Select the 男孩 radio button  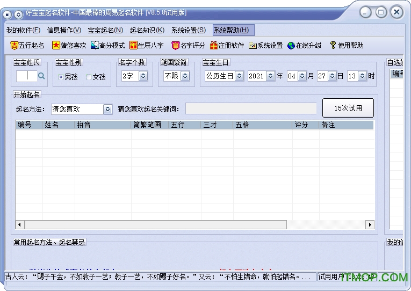pyautogui.click(x=61, y=77)
